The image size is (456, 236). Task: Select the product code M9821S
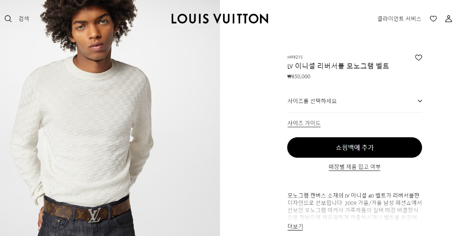point(295,57)
